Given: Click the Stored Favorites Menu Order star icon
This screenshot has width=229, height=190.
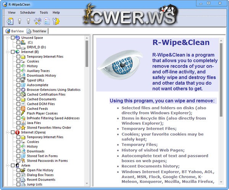Looking at the screenshot, I should [23, 127].
